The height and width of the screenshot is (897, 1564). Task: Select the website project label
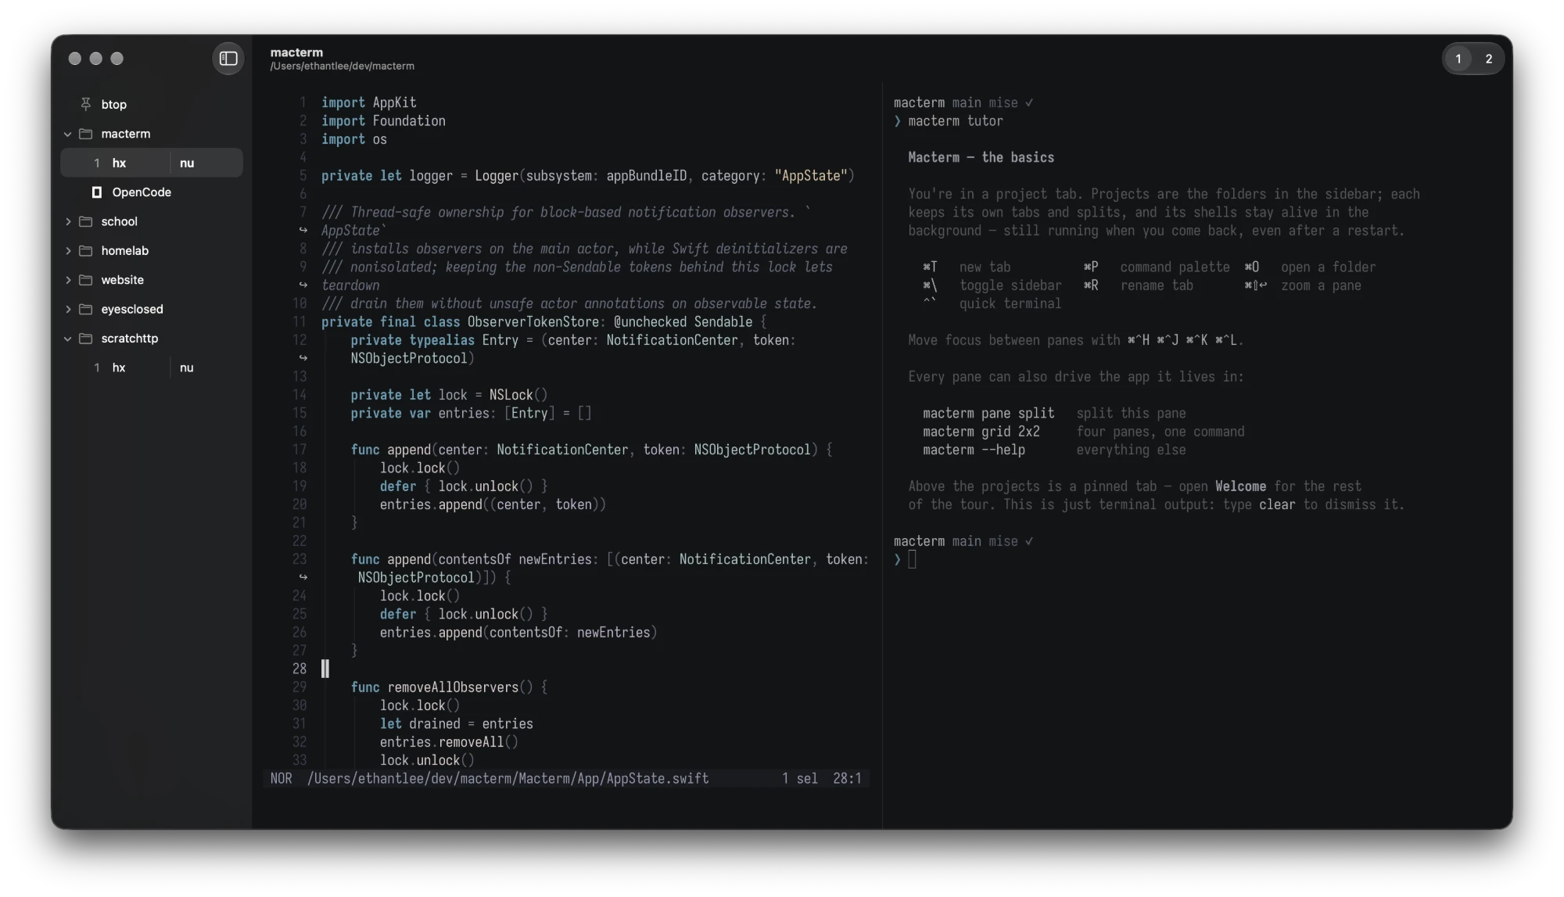pyautogui.click(x=122, y=280)
